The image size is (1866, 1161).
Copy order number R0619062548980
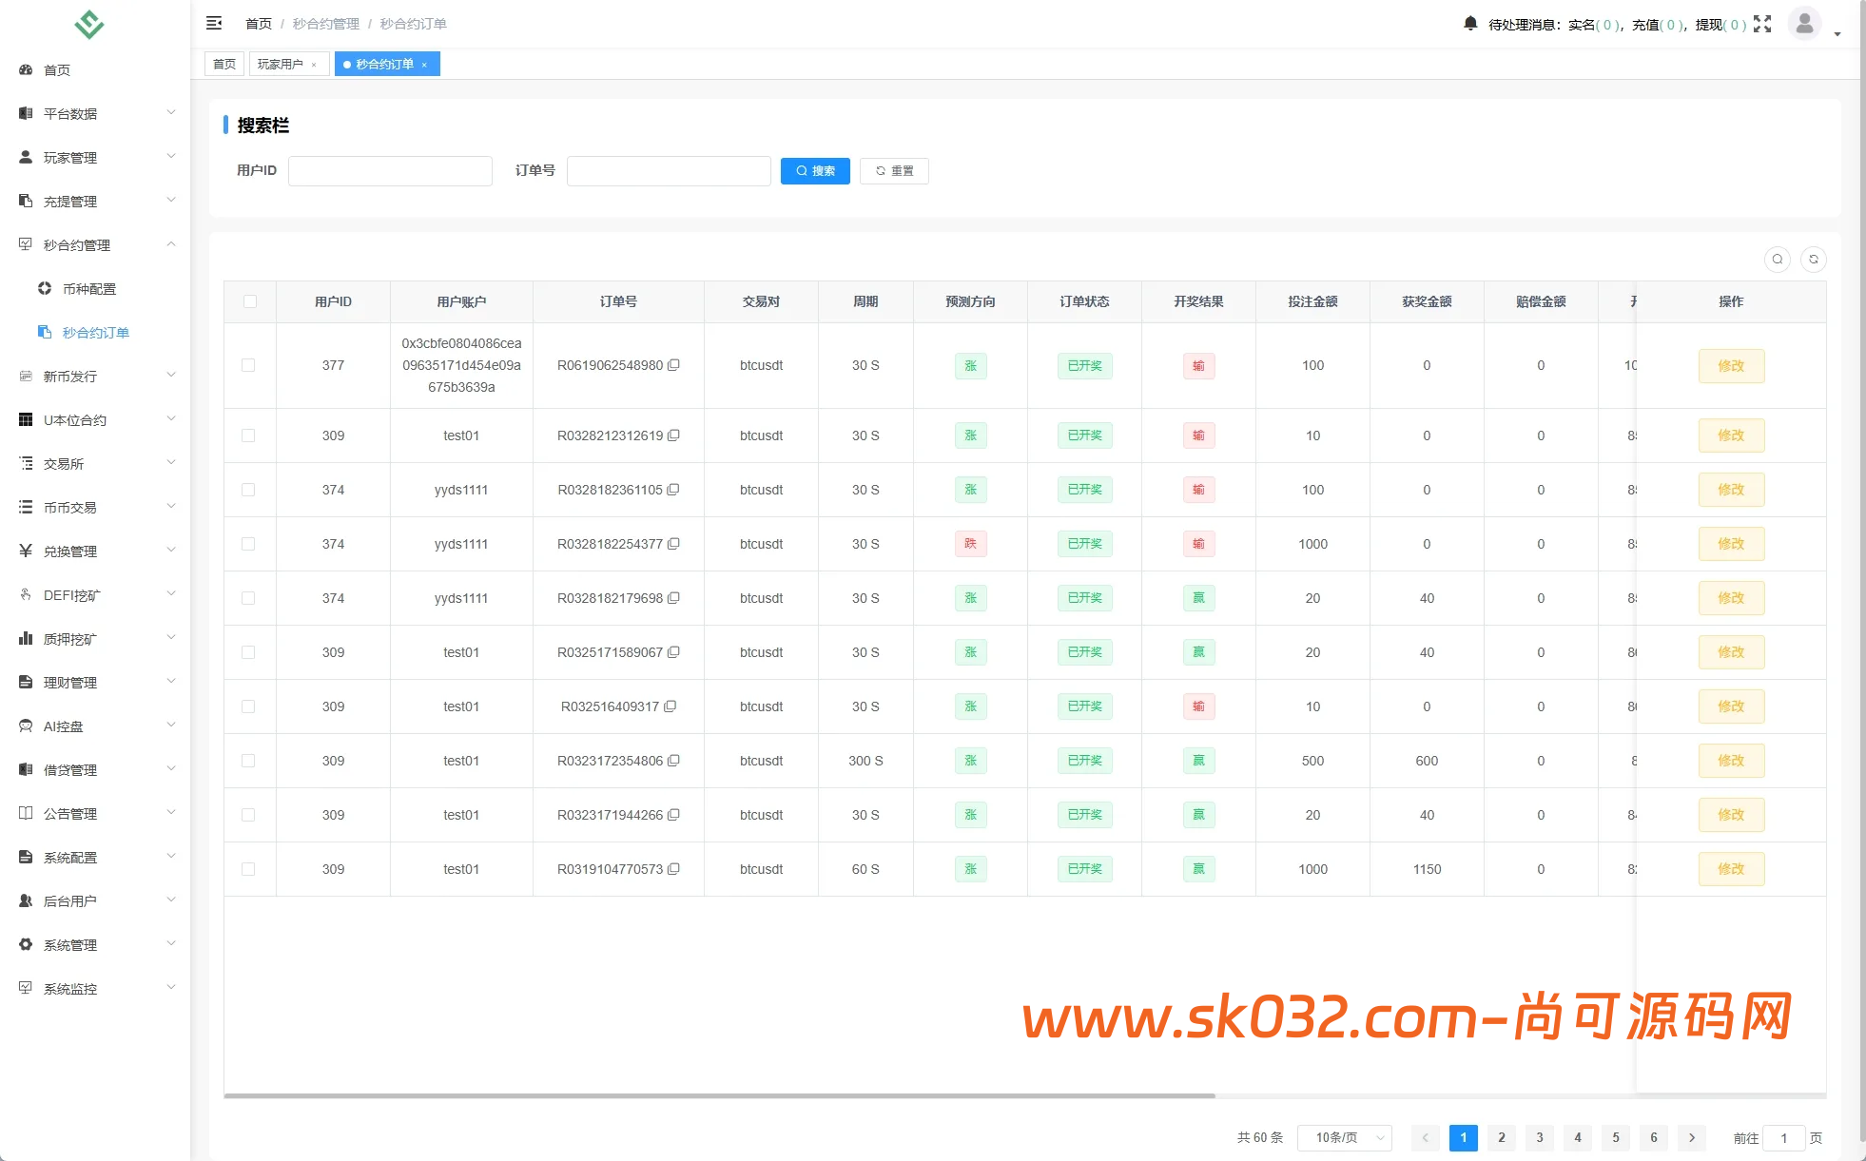[x=673, y=365]
